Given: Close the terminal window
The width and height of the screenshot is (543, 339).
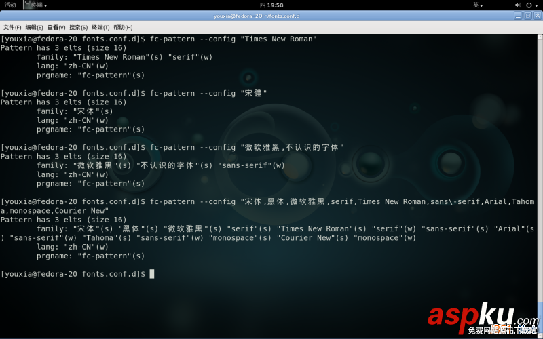Looking at the screenshot, I should tap(538, 16).
